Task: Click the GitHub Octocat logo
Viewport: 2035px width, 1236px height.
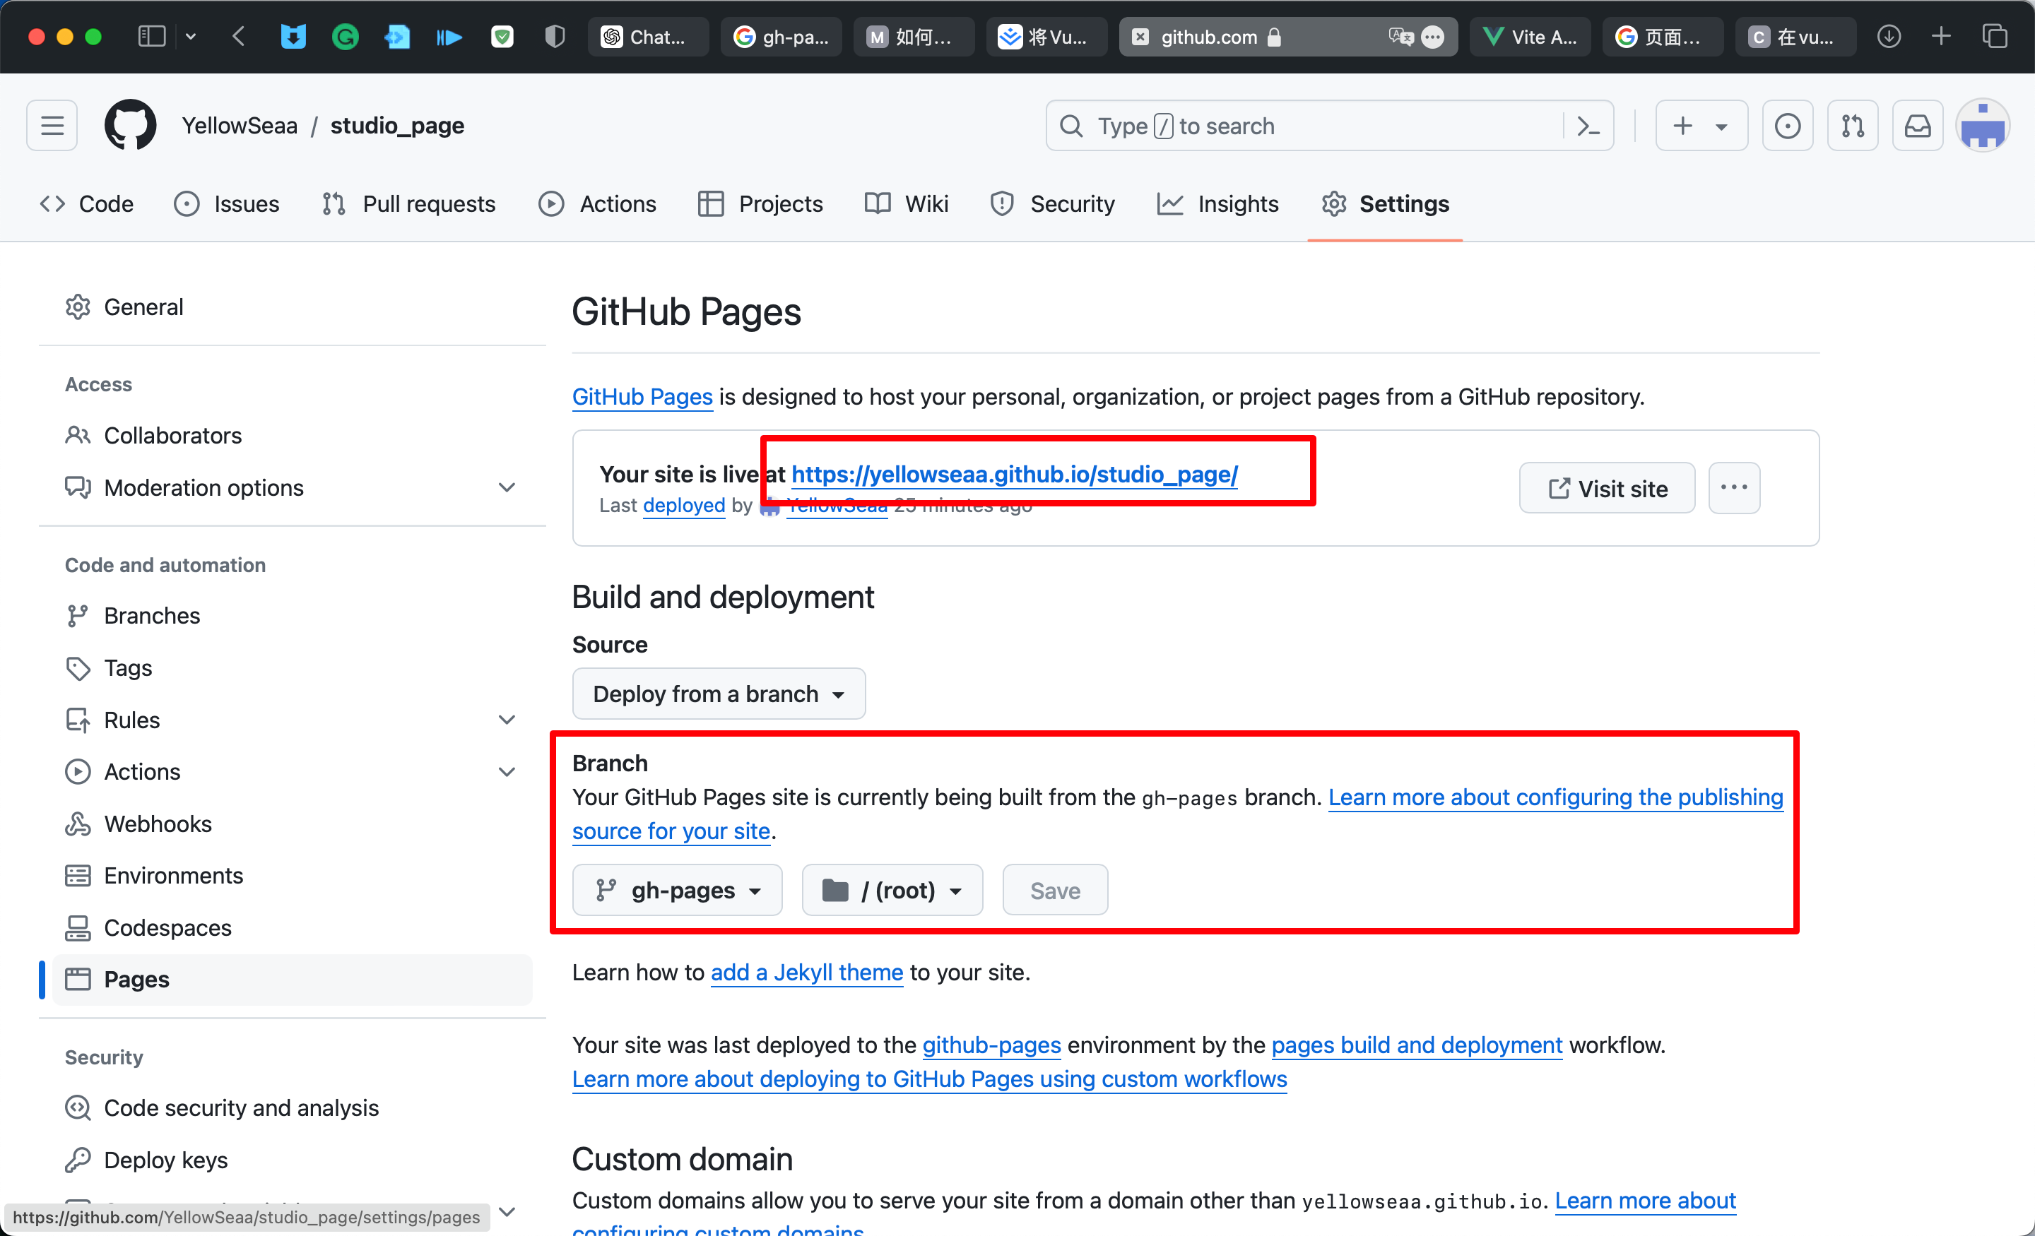Action: tap(130, 126)
